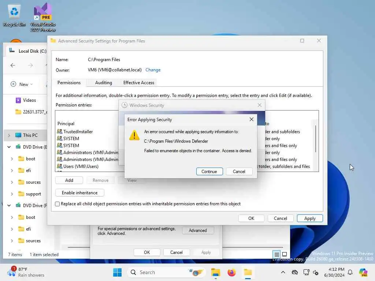Go forward in File Explorer

click(x=30, y=65)
